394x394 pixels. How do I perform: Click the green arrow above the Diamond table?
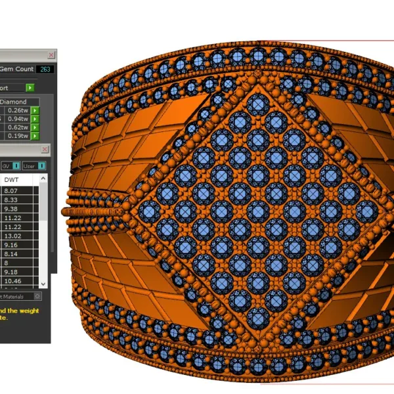click(30, 88)
